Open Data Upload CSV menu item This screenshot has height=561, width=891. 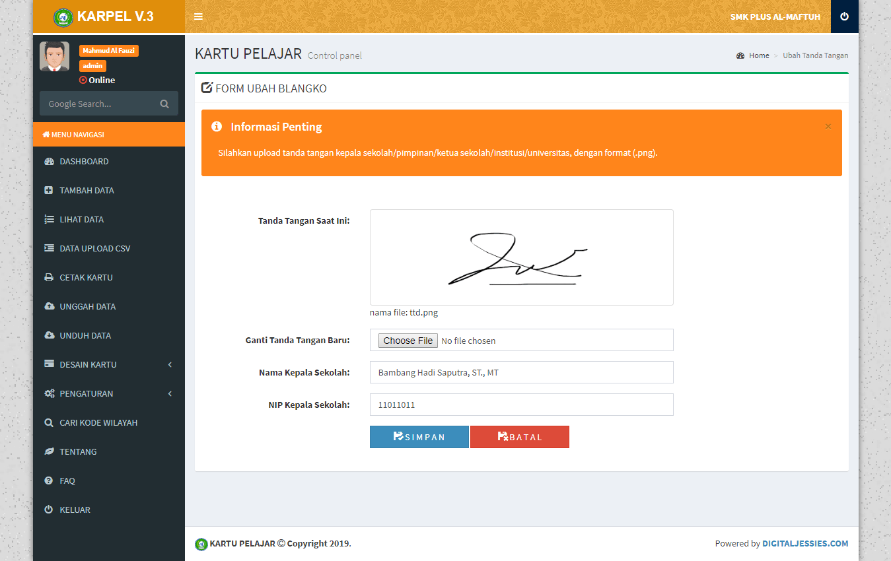(x=94, y=249)
